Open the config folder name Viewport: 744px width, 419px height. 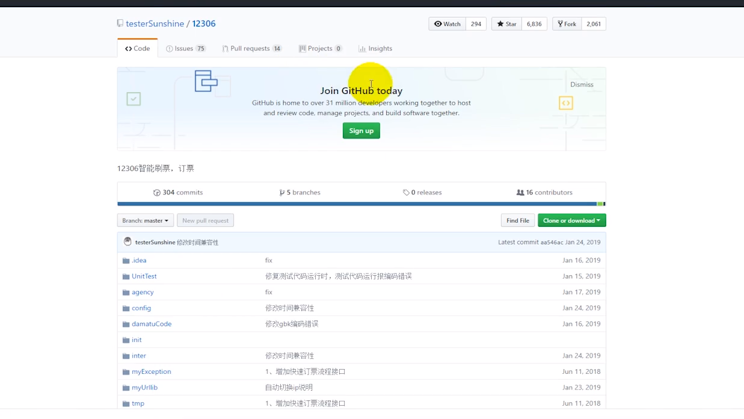[x=141, y=308]
